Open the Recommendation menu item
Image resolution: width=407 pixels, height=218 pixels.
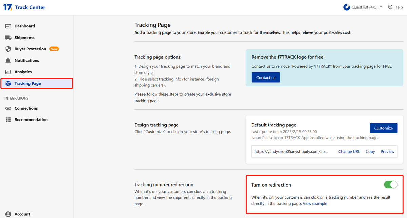click(37, 120)
